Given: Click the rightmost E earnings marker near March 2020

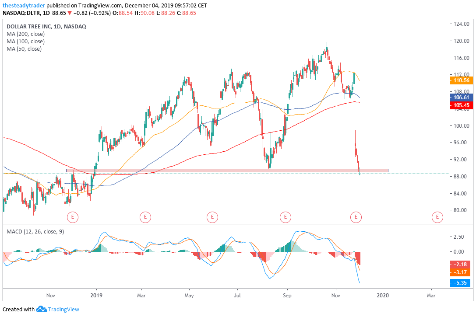Looking at the screenshot, I should tap(437, 216).
